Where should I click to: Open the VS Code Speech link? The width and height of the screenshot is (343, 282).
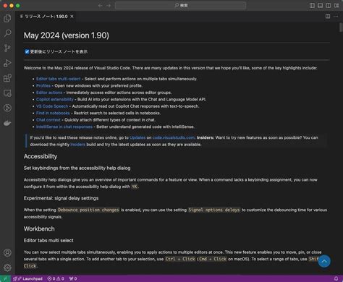(x=52, y=106)
